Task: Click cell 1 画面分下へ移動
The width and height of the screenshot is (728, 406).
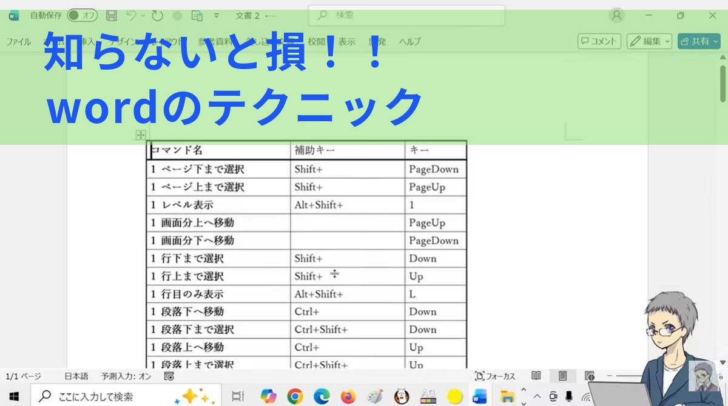Action: 218,241
